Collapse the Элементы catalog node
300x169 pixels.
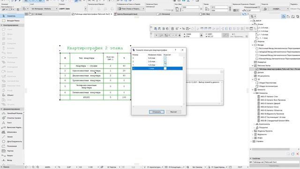(254, 93)
